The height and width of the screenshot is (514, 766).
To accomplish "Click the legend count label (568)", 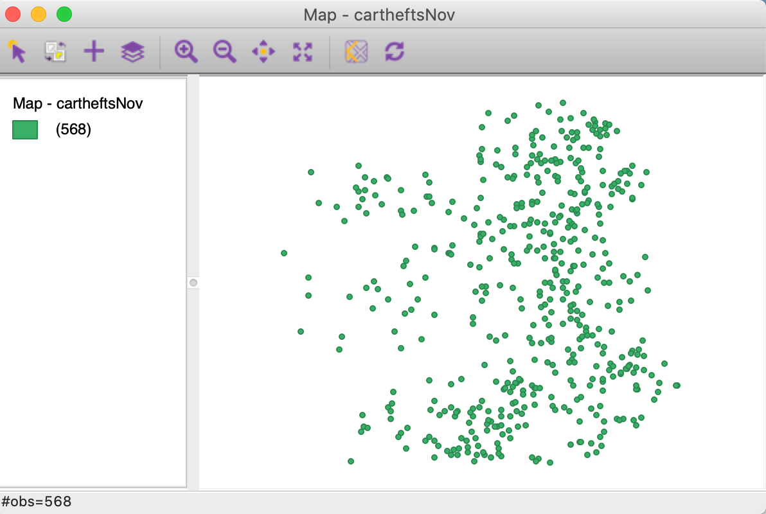I will click(73, 130).
